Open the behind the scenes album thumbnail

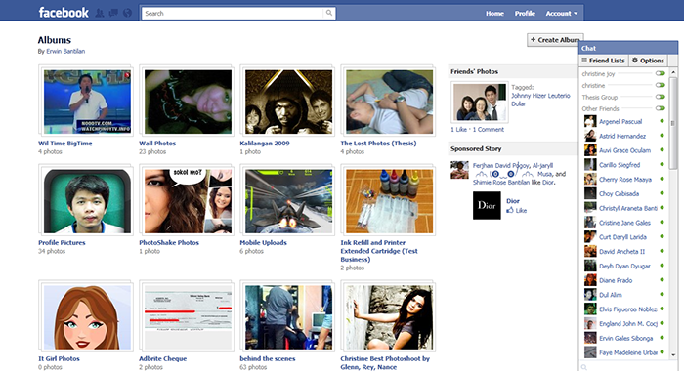point(288,317)
